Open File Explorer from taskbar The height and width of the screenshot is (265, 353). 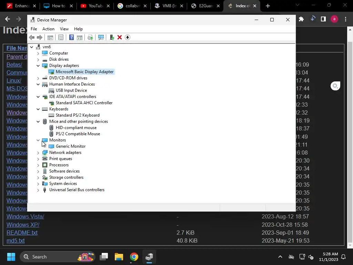point(119,257)
